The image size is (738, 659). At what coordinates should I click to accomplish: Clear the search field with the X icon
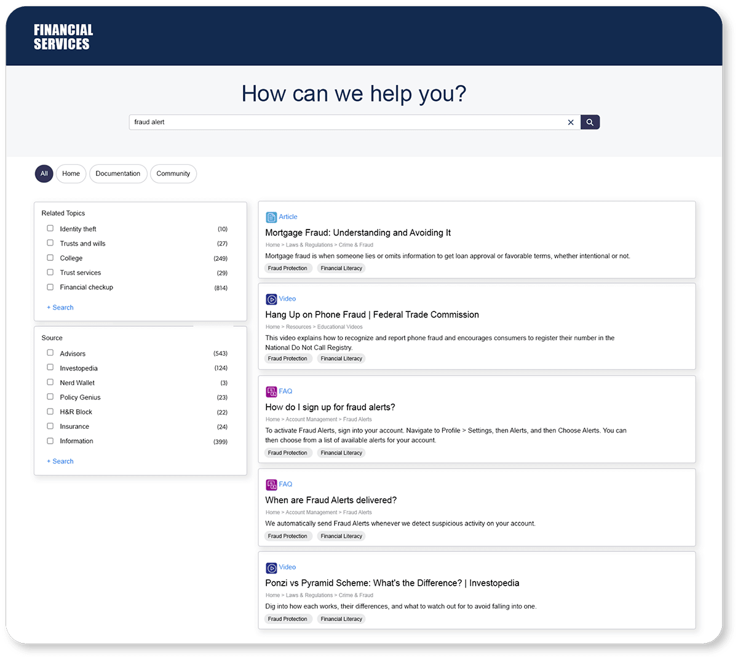point(571,122)
